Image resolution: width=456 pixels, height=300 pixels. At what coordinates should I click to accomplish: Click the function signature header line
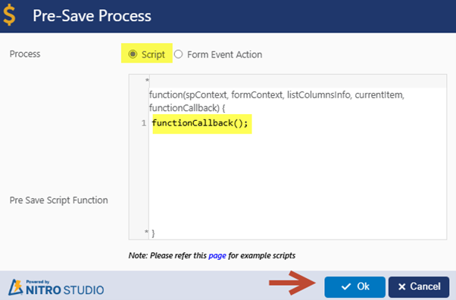[276, 101]
